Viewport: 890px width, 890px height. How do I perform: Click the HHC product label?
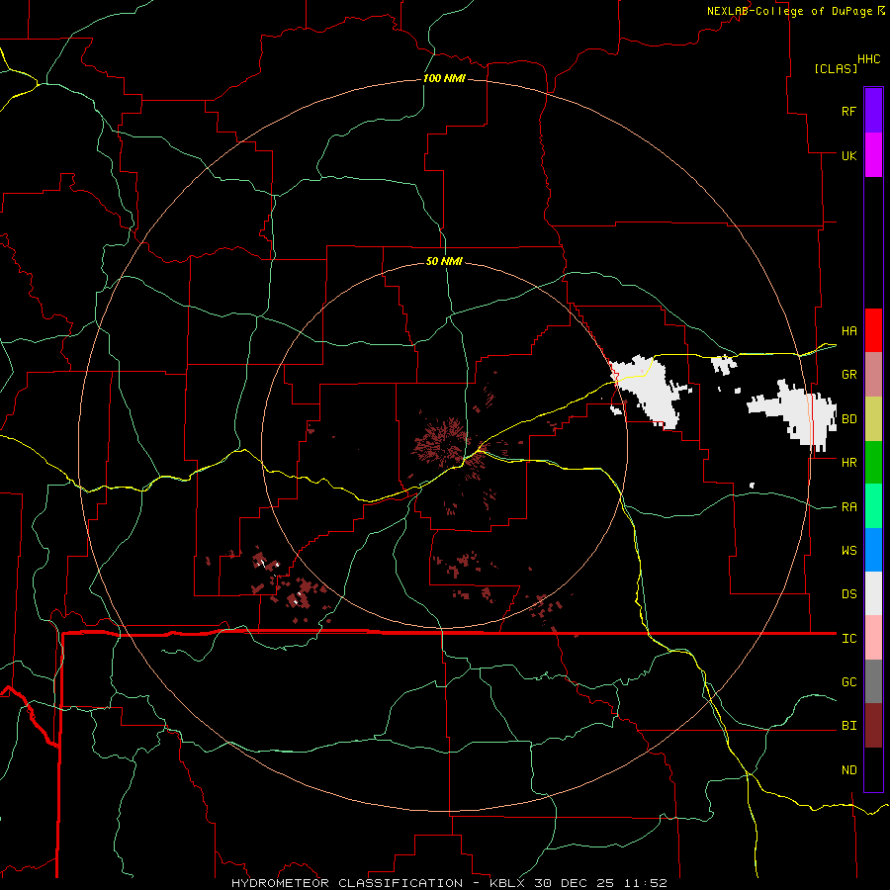(x=869, y=59)
